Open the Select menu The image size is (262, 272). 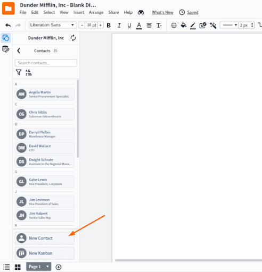49,12
